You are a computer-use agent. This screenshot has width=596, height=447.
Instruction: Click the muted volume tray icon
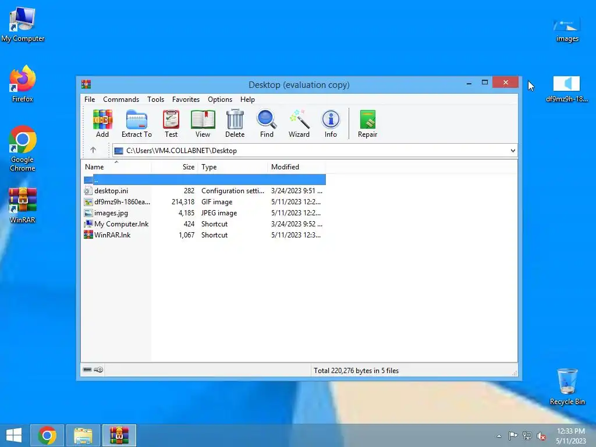click(x=541, y=436)
